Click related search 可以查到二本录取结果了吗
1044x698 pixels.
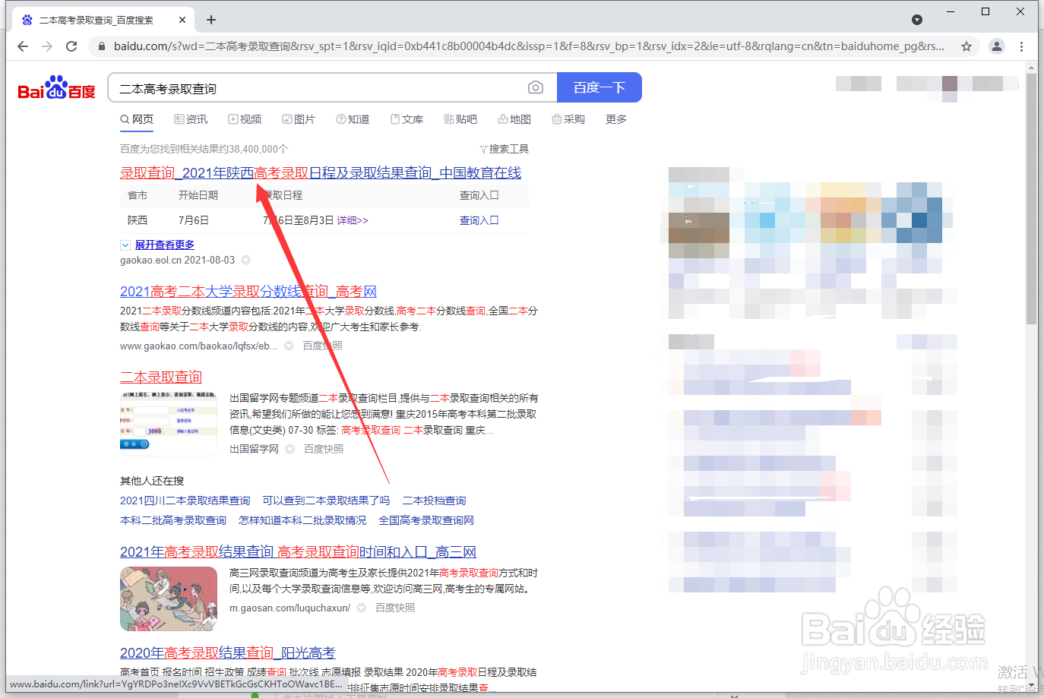pyautogui.click(x=326, y=501)
